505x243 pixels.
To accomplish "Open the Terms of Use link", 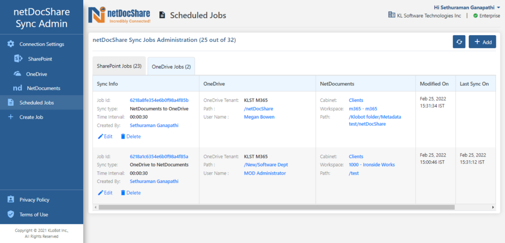I will click(34, 214).
